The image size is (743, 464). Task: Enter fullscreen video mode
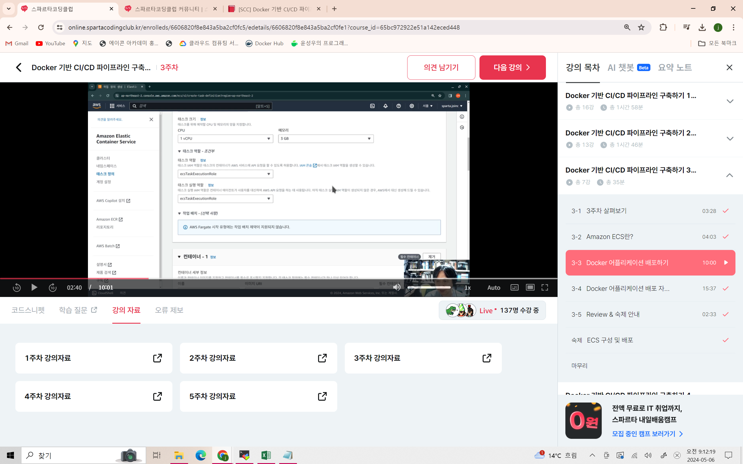545,288
